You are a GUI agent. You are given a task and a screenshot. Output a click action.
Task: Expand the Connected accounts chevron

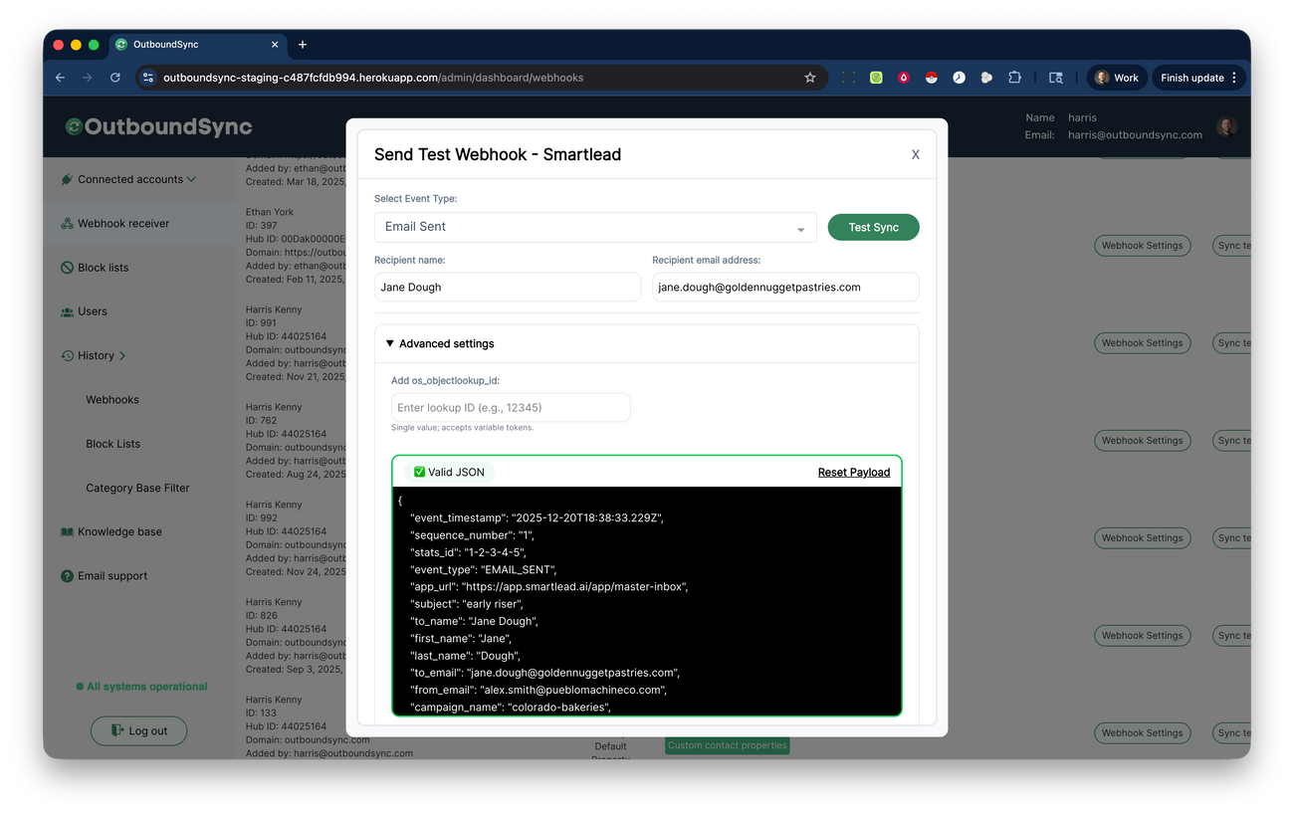point(190,180)
